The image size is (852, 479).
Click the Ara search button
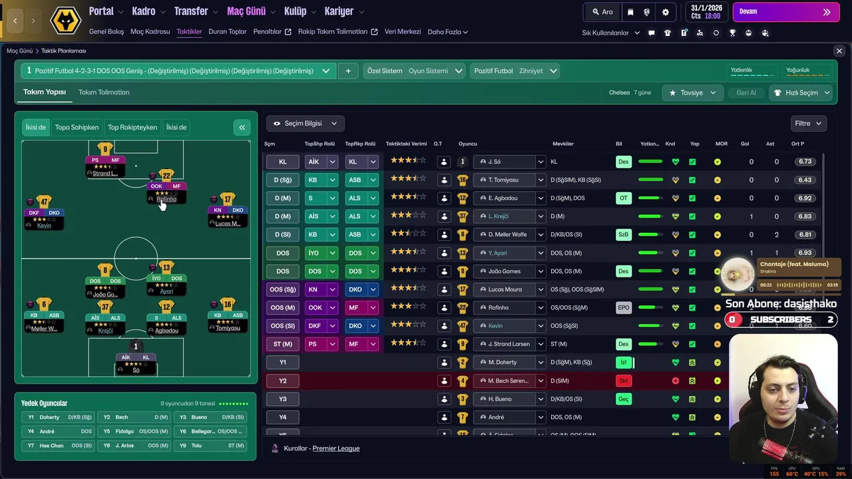tap(602, 12)
